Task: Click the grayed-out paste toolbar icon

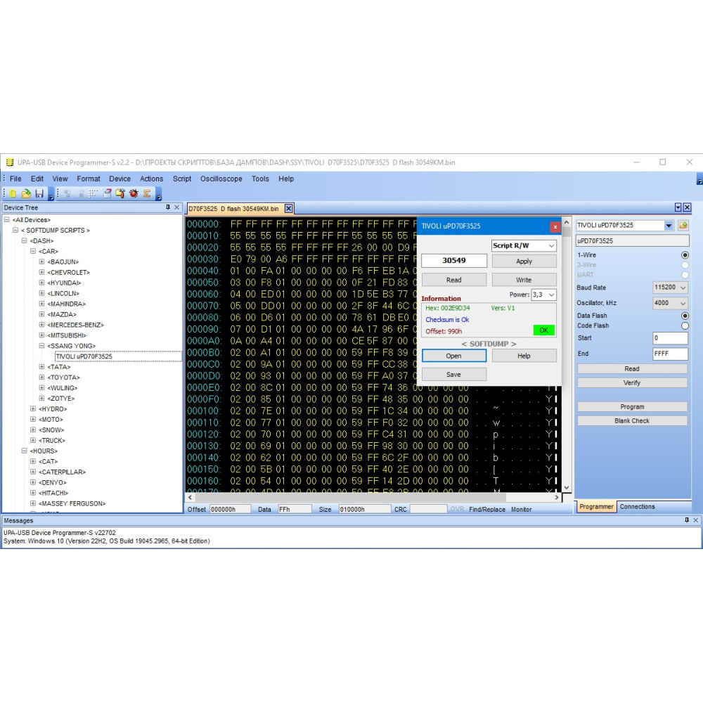Action: 81,194
